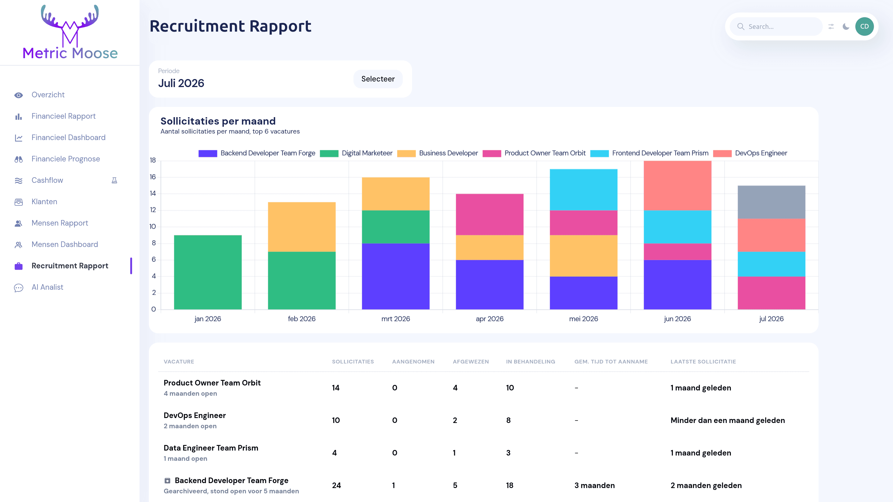This screenshot has width=893, height=502.
Task: Toggle Frontend Developer Team Prism legend swatch
Action: click(599, 153)
